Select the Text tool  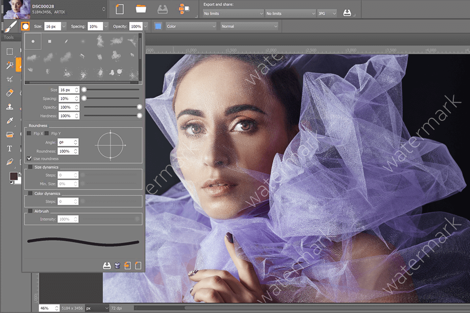click(x=9, y=148)
